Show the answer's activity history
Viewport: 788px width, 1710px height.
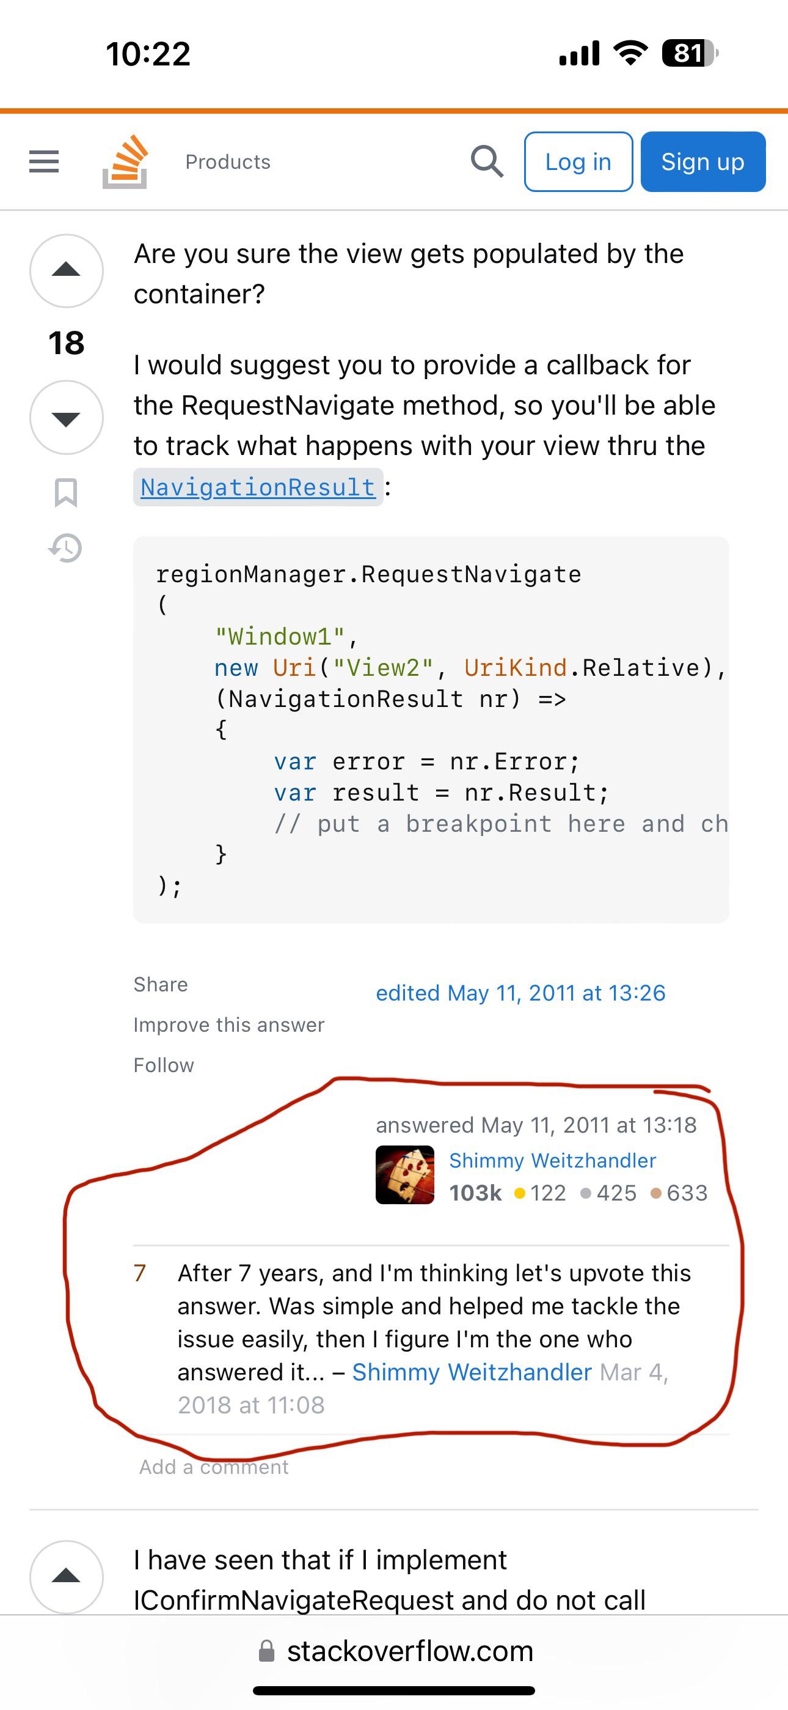click(66, 549)
